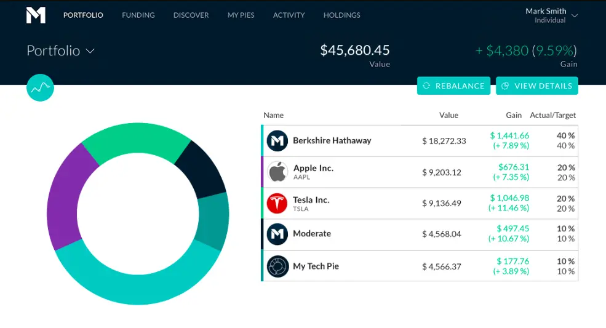Viewport: 606px width, 328px height.
Task: Open the Funding nav tab
Action: [138, 15]
